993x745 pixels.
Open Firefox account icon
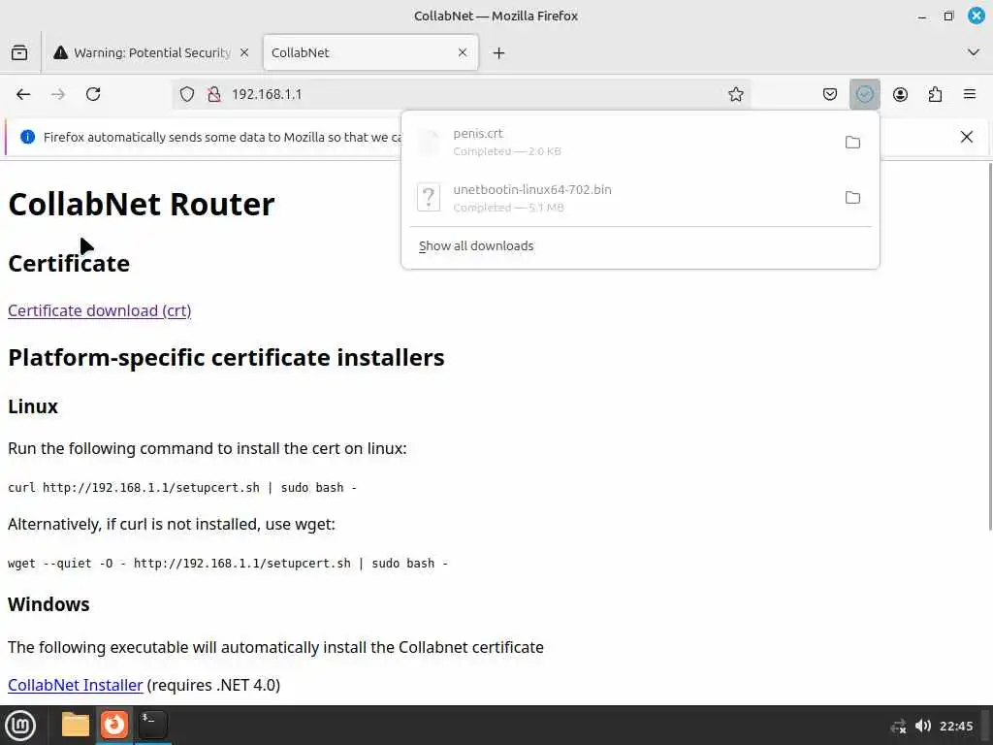click(x=900, y=94)
